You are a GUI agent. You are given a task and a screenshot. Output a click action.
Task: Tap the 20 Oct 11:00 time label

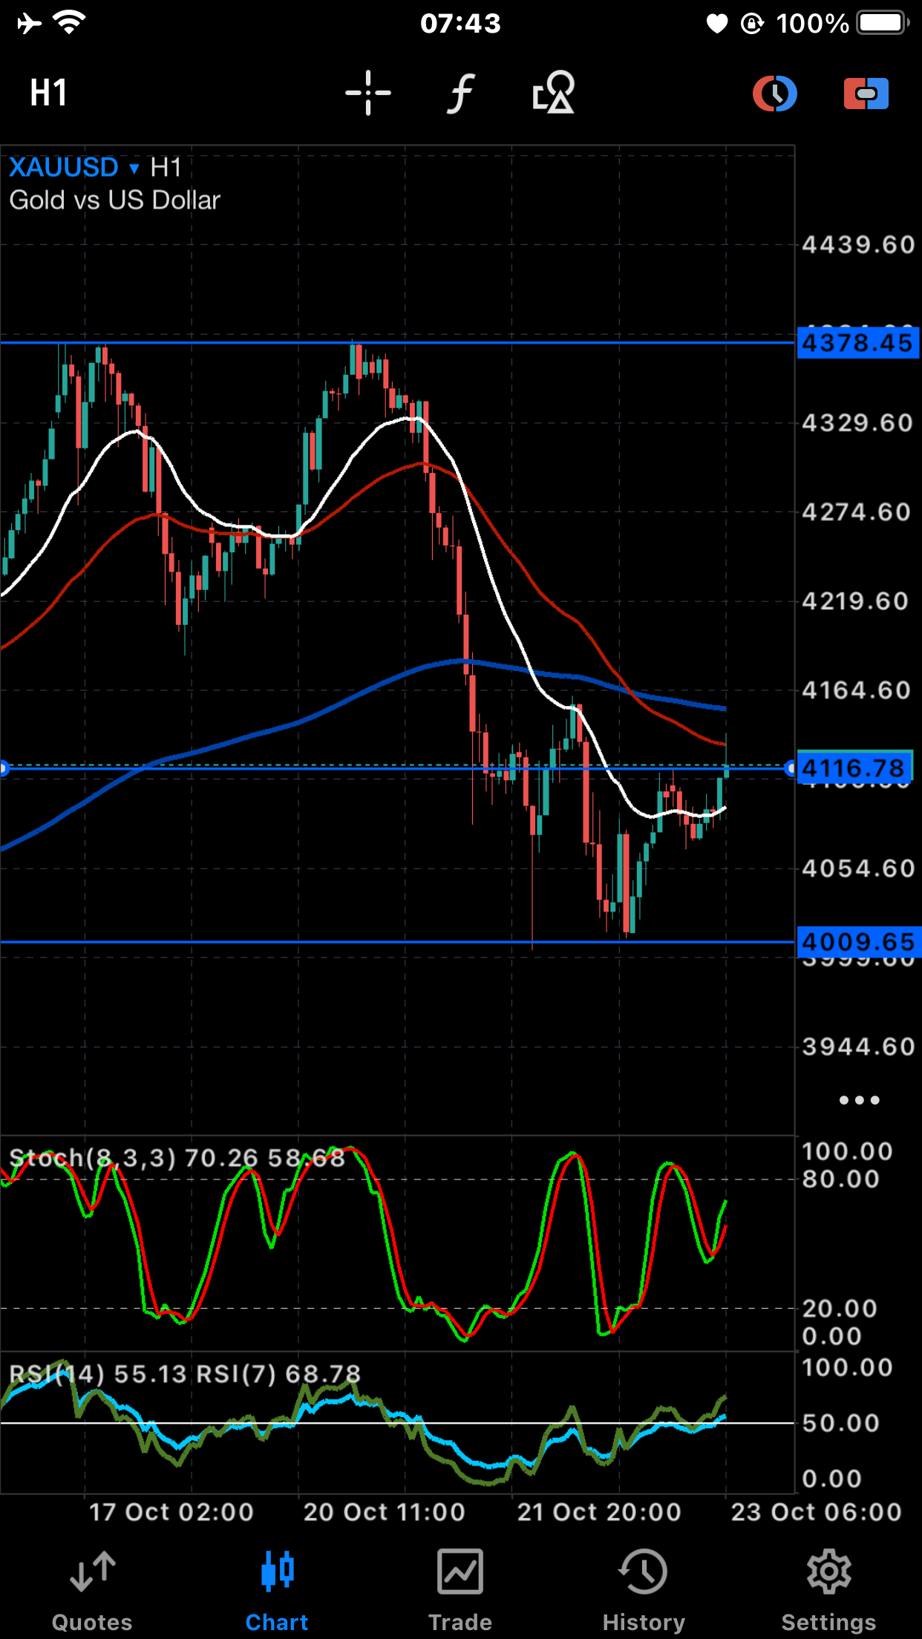tap(385, 1512)
